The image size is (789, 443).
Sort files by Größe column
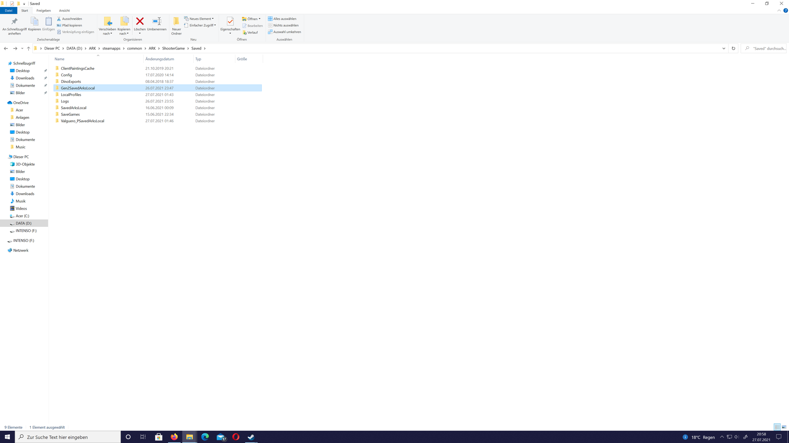[x=249, y=59]
